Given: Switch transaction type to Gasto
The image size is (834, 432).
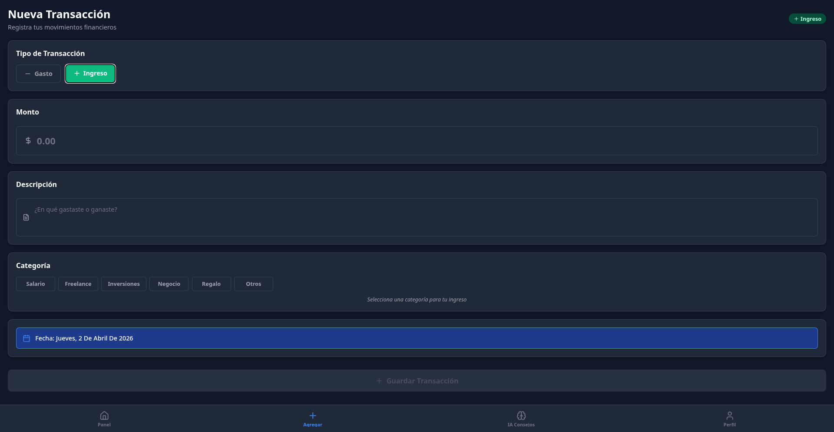Looking at the screenshot, I should pyautogui.click(x=38, y=73).
